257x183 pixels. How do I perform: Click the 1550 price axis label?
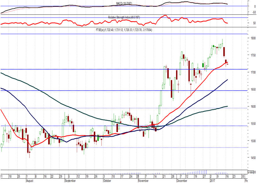[x=253, y=123]
